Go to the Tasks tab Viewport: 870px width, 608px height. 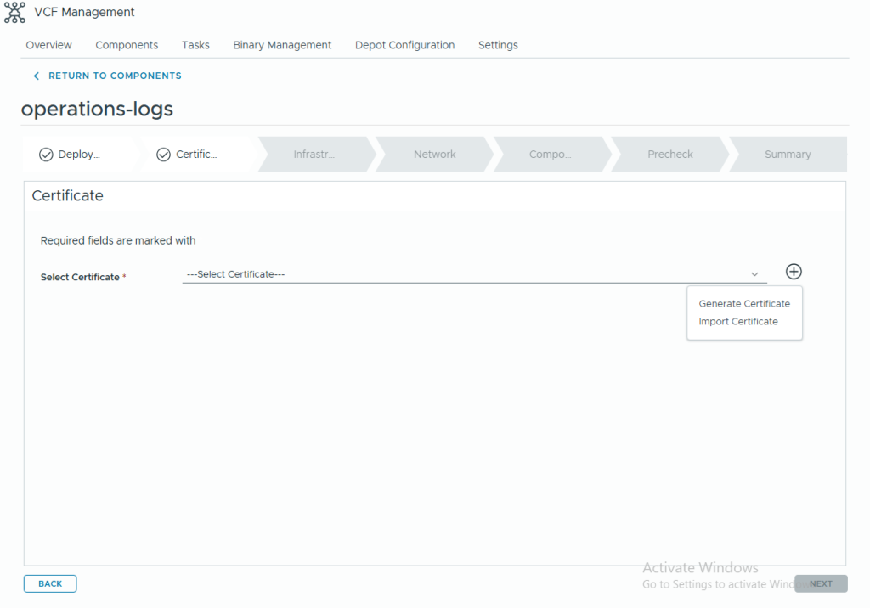pos(195,45)
